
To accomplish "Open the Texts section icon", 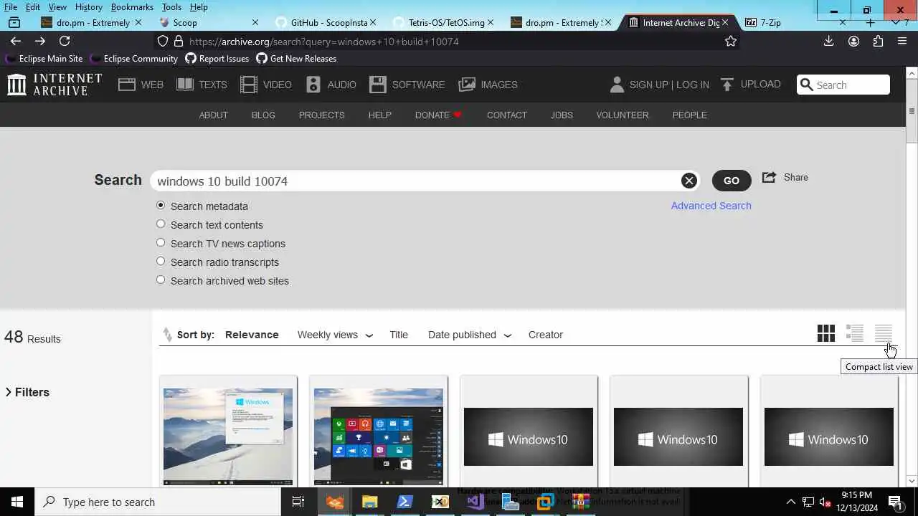I will click(x=185, y=85).
